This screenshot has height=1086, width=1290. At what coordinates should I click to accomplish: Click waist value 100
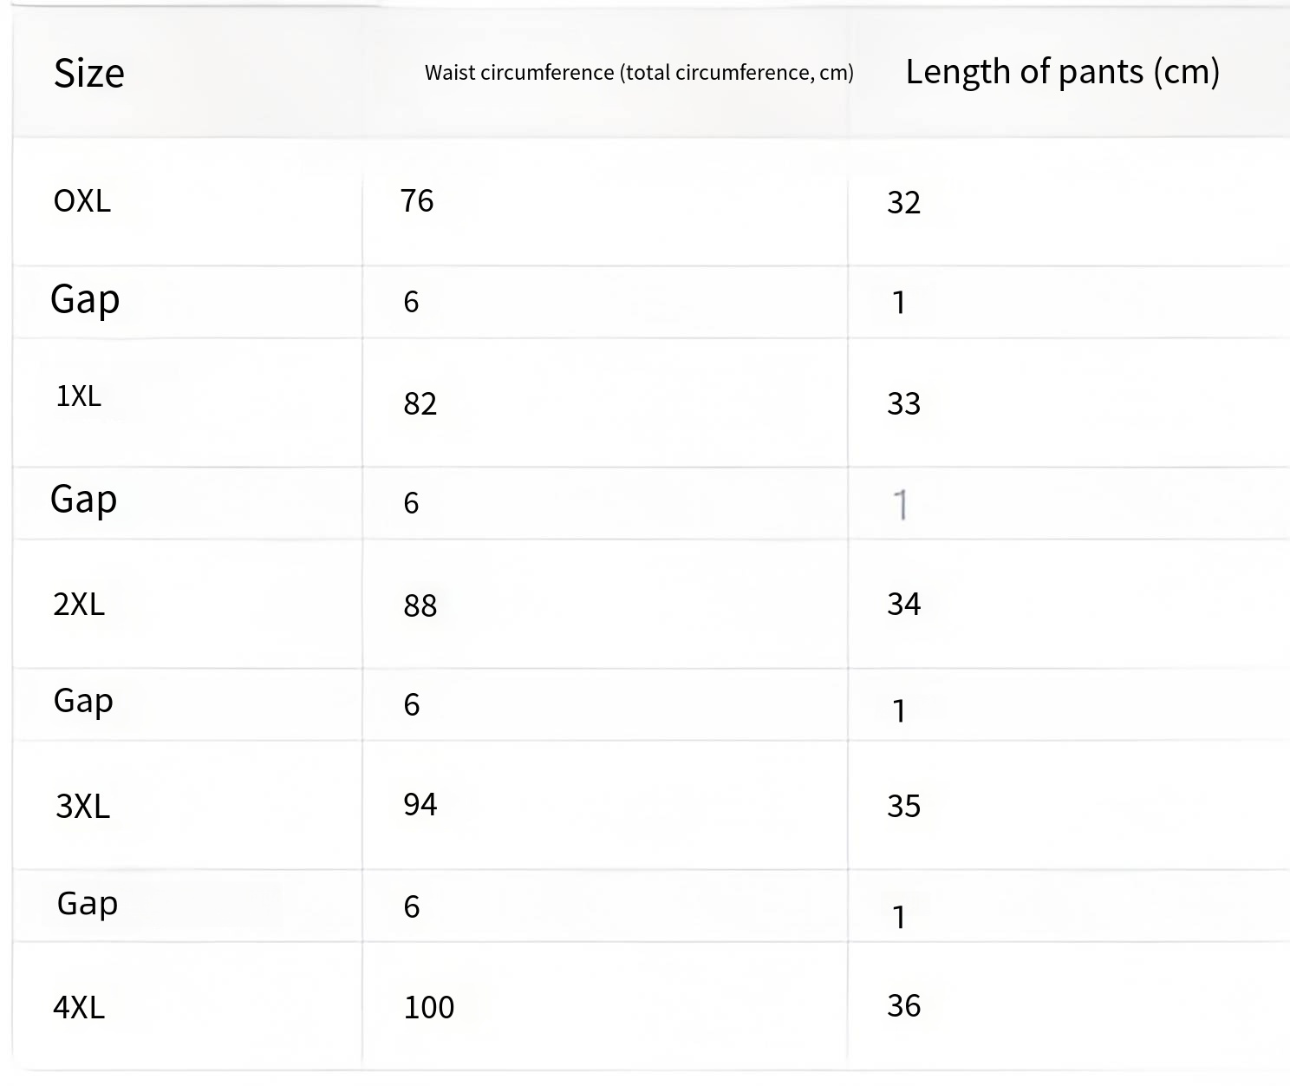(429, 1008)
